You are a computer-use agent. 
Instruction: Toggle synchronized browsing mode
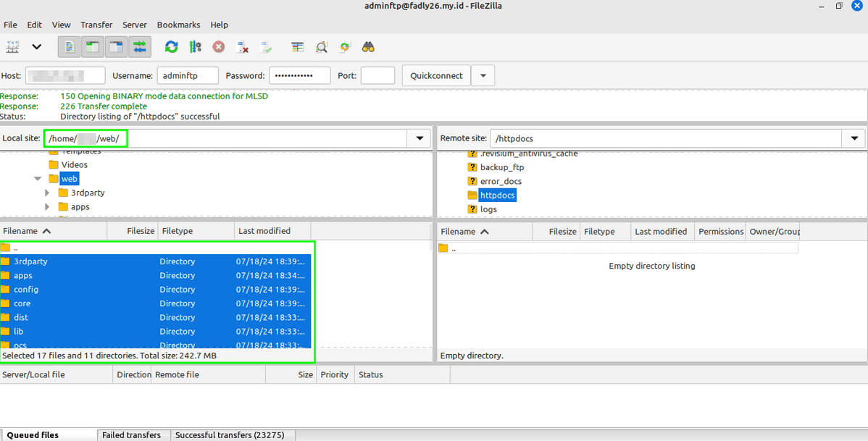344,46
